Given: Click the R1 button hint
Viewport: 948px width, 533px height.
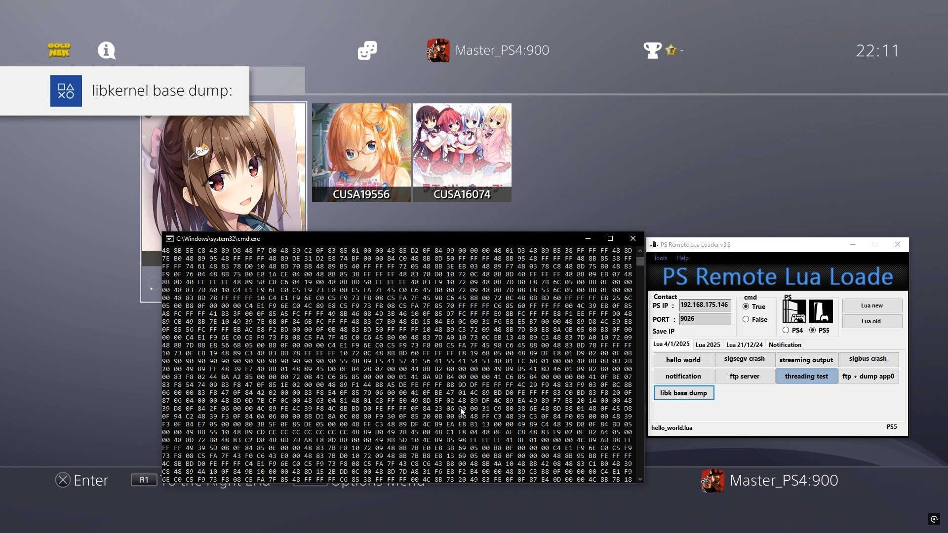Looking at the screenshot, I should pyautogui.click(x=144, y=480).
